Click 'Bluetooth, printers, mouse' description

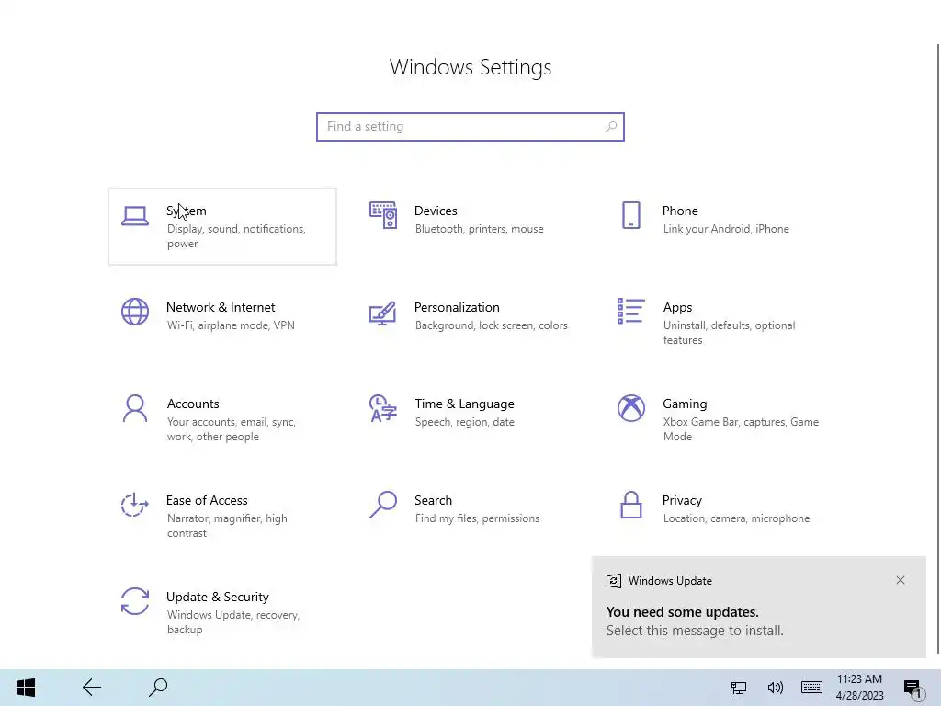coord(479,229)
